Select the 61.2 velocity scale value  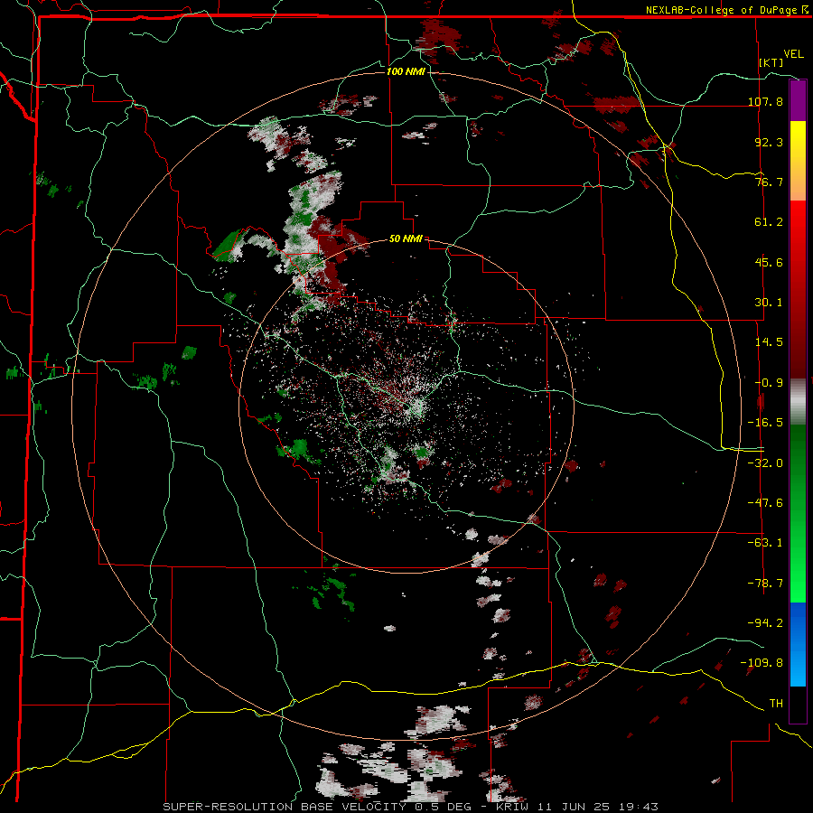(769, 222)
